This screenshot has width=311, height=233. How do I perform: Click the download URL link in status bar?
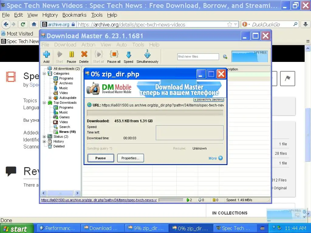click(99, 200)
